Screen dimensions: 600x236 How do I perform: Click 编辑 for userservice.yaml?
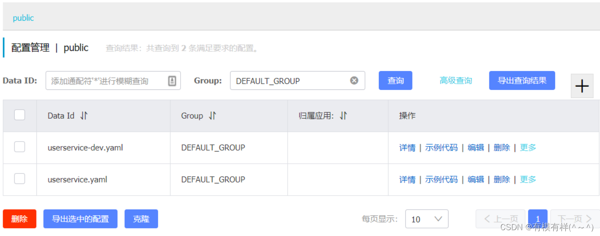476,179
